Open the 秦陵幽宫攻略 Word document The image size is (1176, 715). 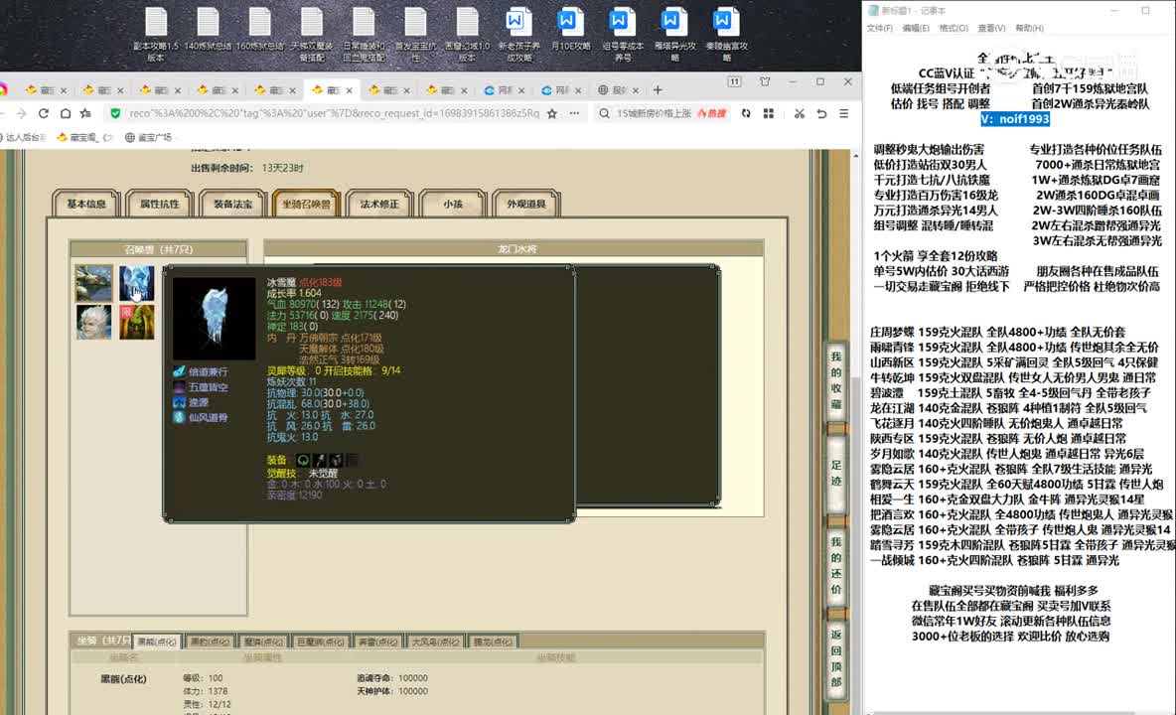pos(725,33)
